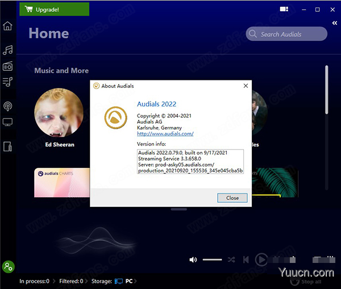Open the green palm leaf charts tile
The height and width of the screenshot is (289, 341).
tap(275, 182)
